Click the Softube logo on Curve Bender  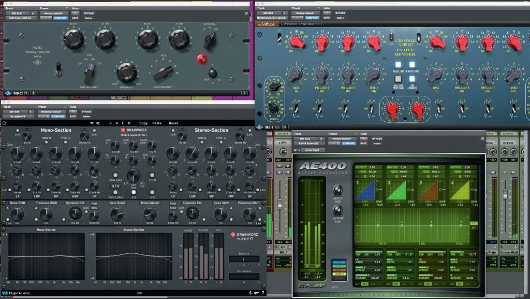coord(267,24)
